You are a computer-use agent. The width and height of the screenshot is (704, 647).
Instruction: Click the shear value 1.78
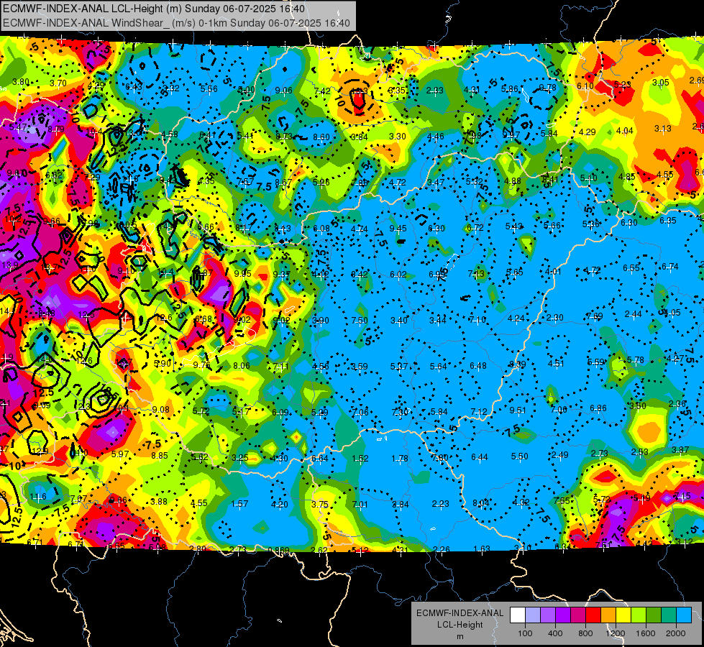pyautogui.click(x=400, y=458)
